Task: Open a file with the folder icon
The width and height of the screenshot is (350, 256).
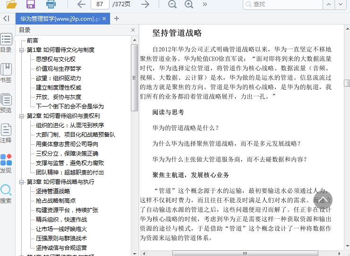Action: point(11,4)
